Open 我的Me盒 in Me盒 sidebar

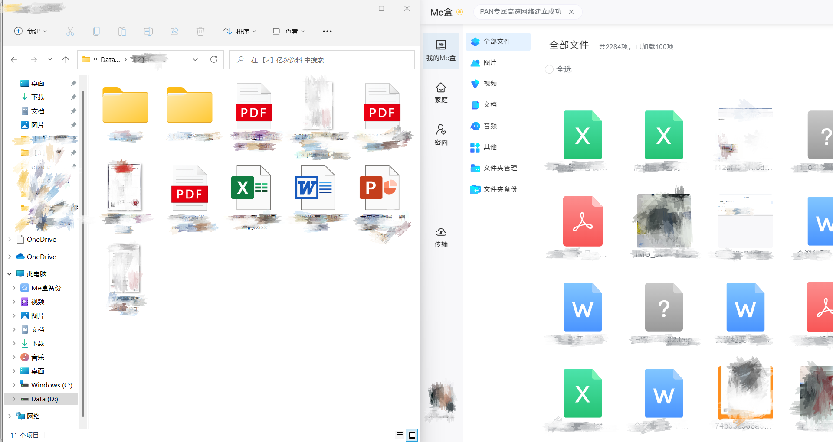pos(441,51)
